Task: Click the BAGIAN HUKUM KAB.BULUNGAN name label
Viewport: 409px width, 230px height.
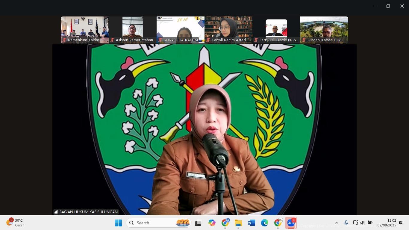Action: point(89,212)
